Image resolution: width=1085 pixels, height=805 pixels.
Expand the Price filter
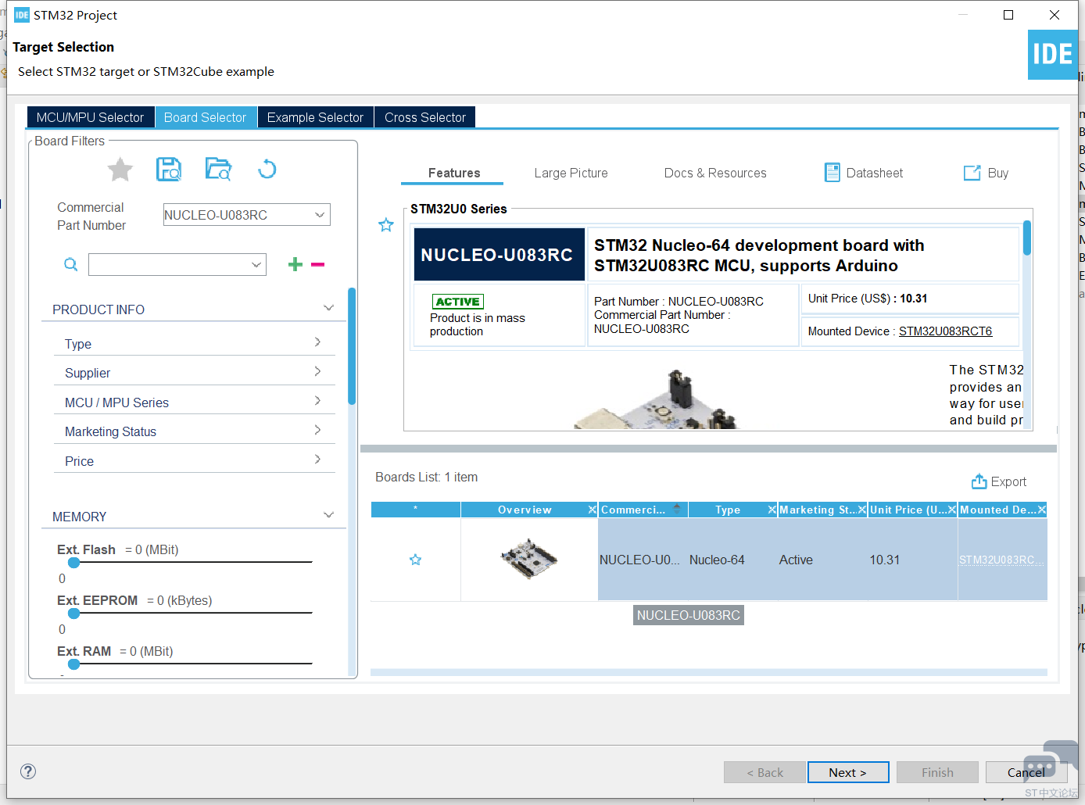[317, 459]
